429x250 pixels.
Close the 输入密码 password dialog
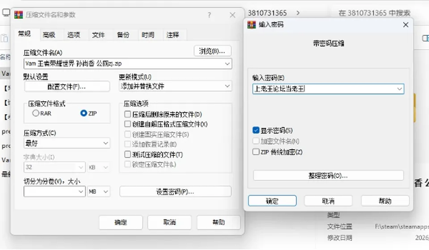[405, 25]
